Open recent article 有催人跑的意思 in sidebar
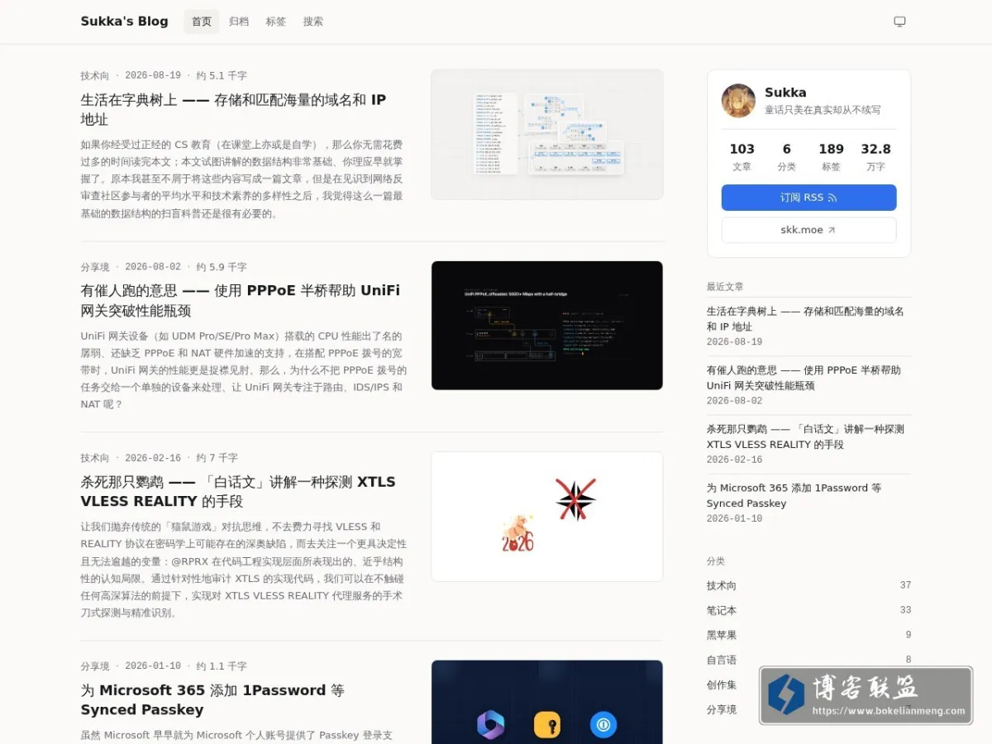992x744 pixels. [804, 378]
